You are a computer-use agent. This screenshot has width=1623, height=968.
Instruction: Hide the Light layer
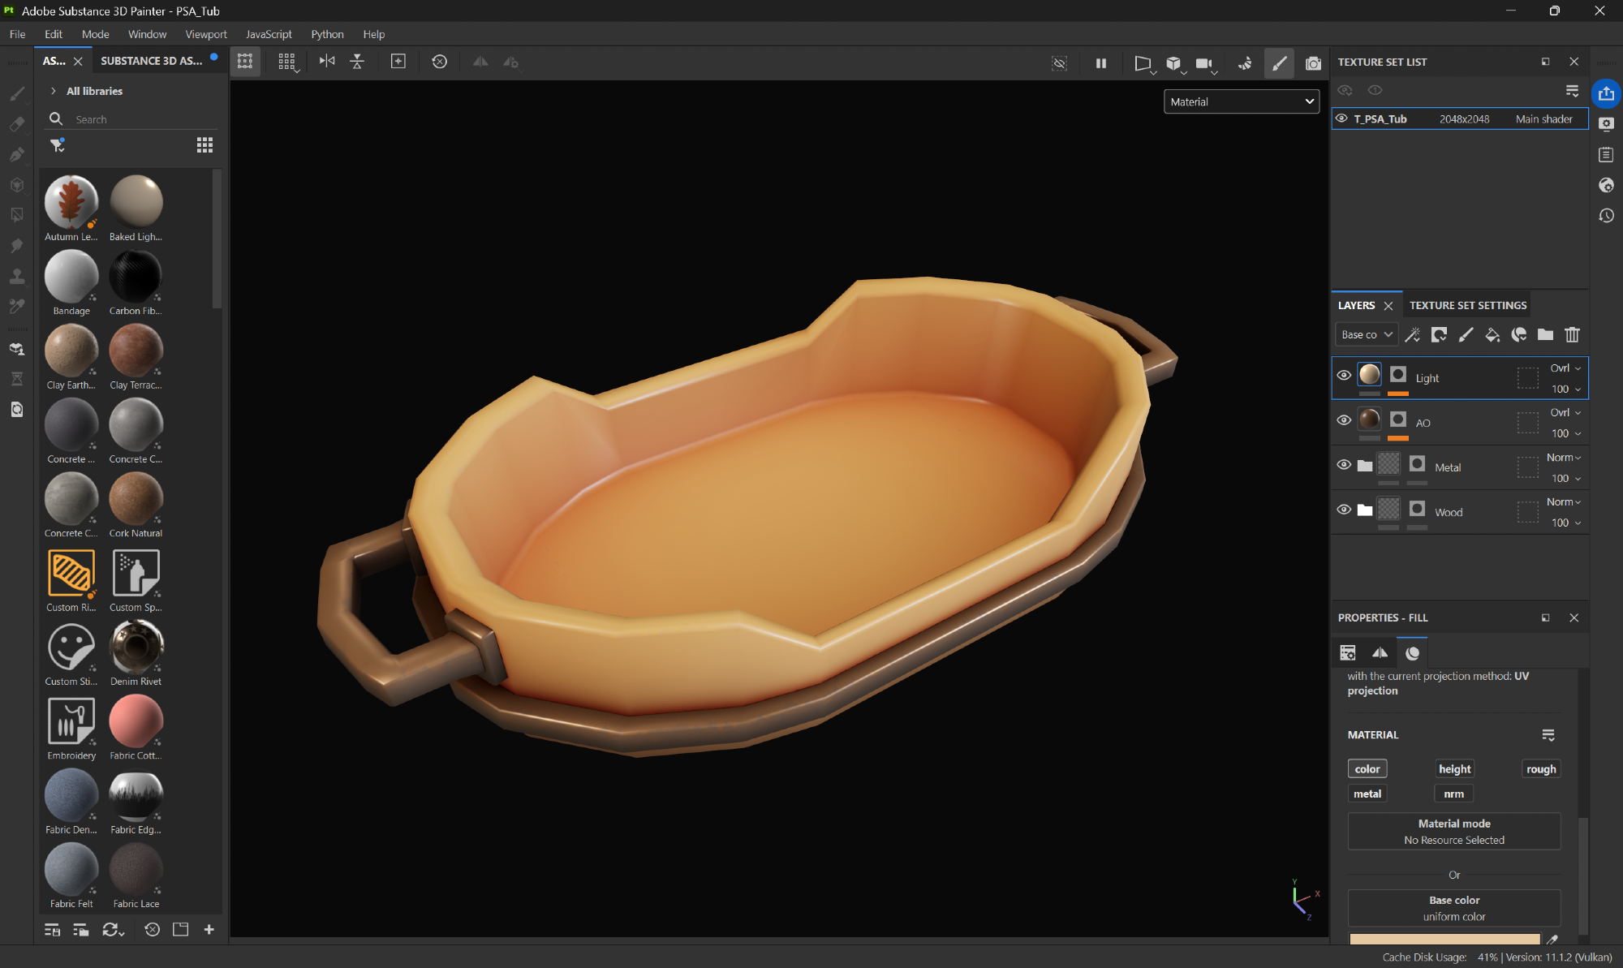(x=1344, y=376)
